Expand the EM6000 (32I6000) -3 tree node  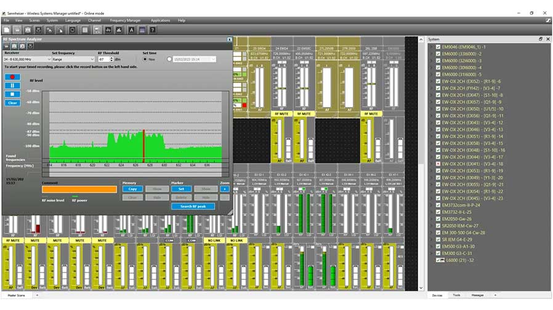click(432, 61)
